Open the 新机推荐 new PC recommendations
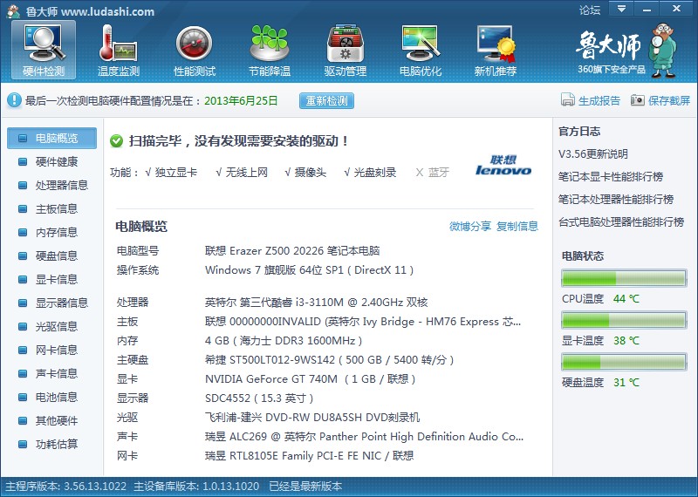This screenshot has height=497, width=698. [496, 50]
